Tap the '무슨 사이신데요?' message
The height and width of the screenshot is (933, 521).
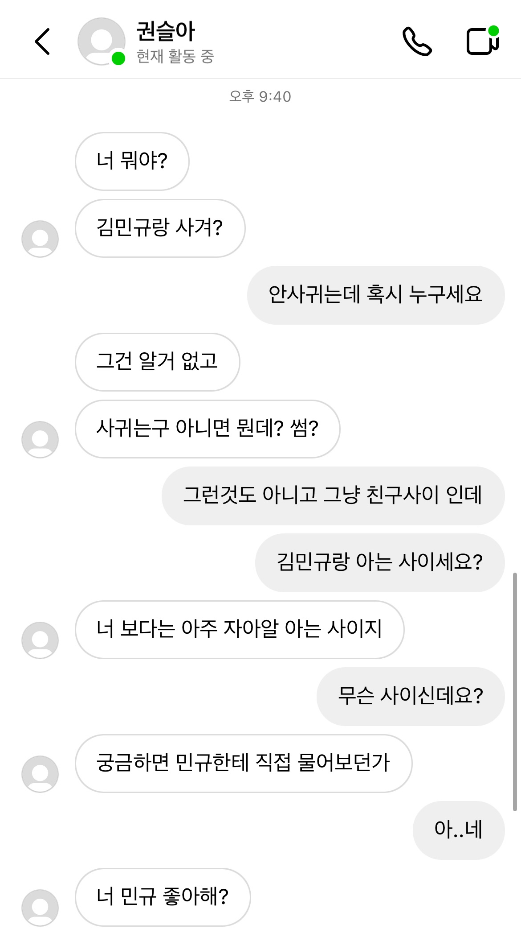pos(411,696)
